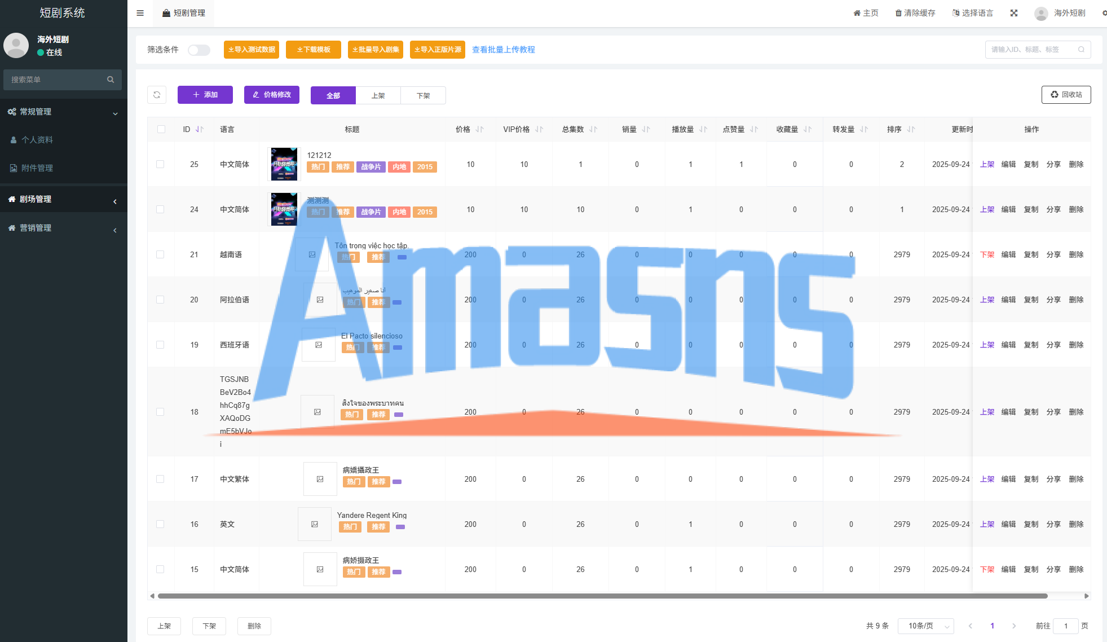The height and width of the screenshot is (642, 1107).
Task: Click magnifier icon in ID search field
Action: coord(1081,50)
